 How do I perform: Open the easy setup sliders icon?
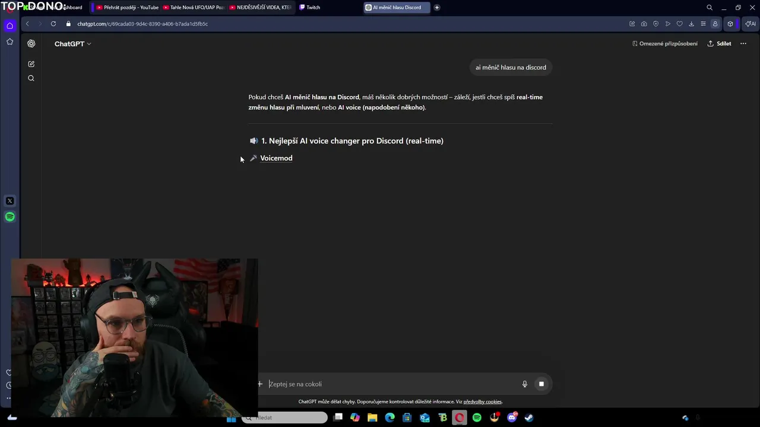[703, 24]
